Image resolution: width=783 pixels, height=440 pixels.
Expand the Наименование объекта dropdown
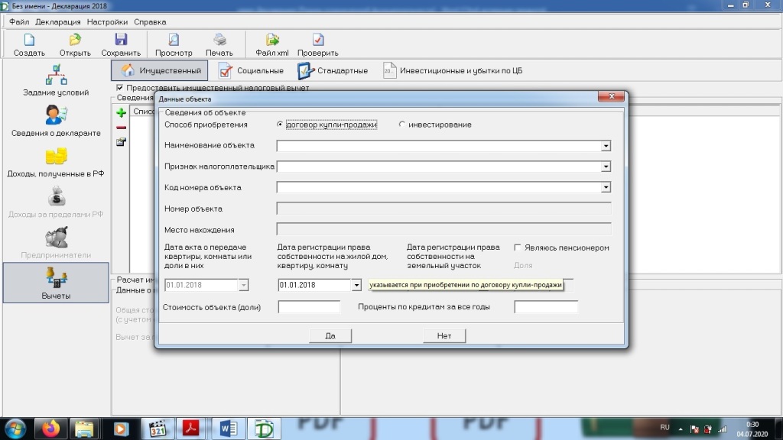tap(605, 145)
